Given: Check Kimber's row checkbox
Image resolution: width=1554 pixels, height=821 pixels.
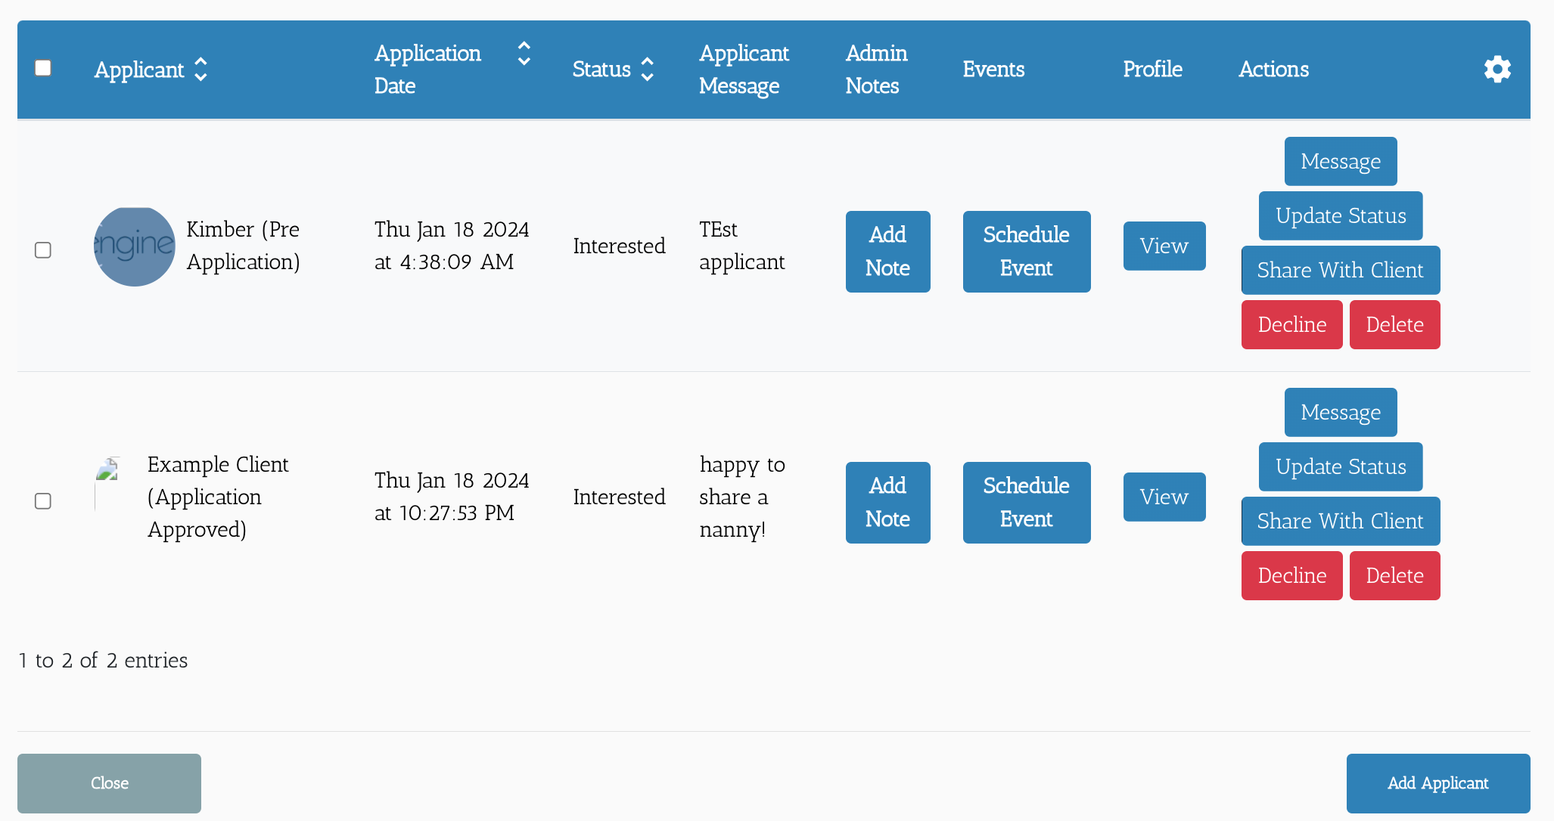Looking at the screenshot, I should tap(43, 250).
